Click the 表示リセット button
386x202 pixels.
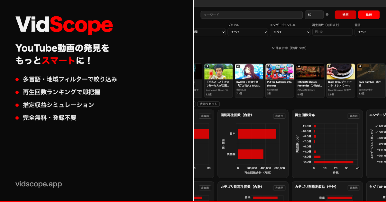click(208, 104)
